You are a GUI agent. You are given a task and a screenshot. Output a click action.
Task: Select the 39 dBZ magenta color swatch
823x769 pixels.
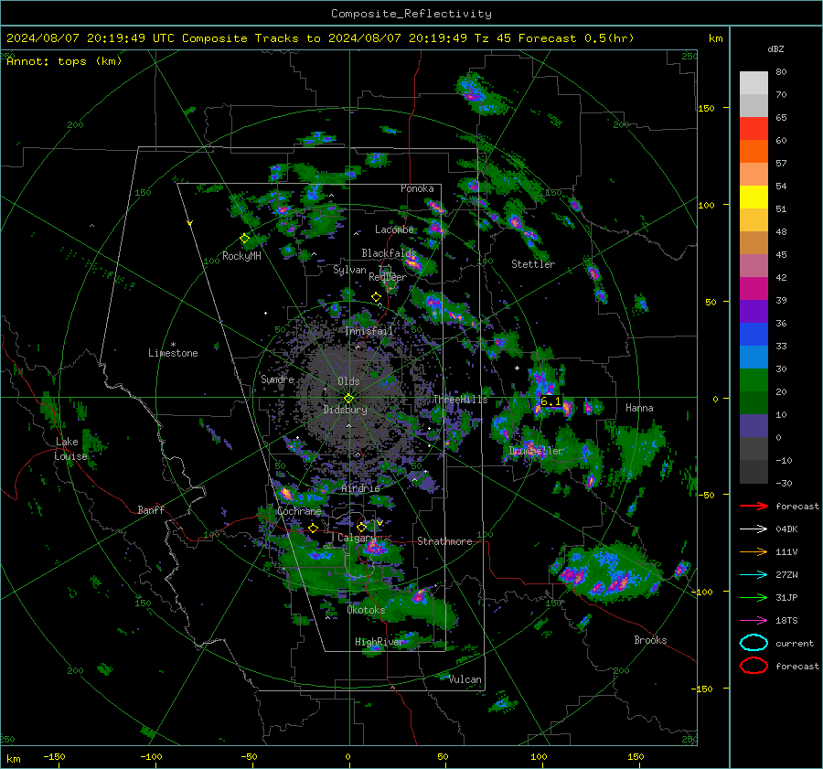pyautogui.click(x=754, y=289)
